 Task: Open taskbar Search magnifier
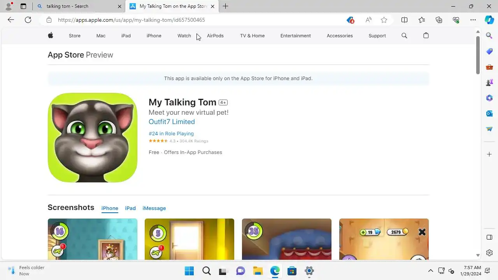point(207,271)
